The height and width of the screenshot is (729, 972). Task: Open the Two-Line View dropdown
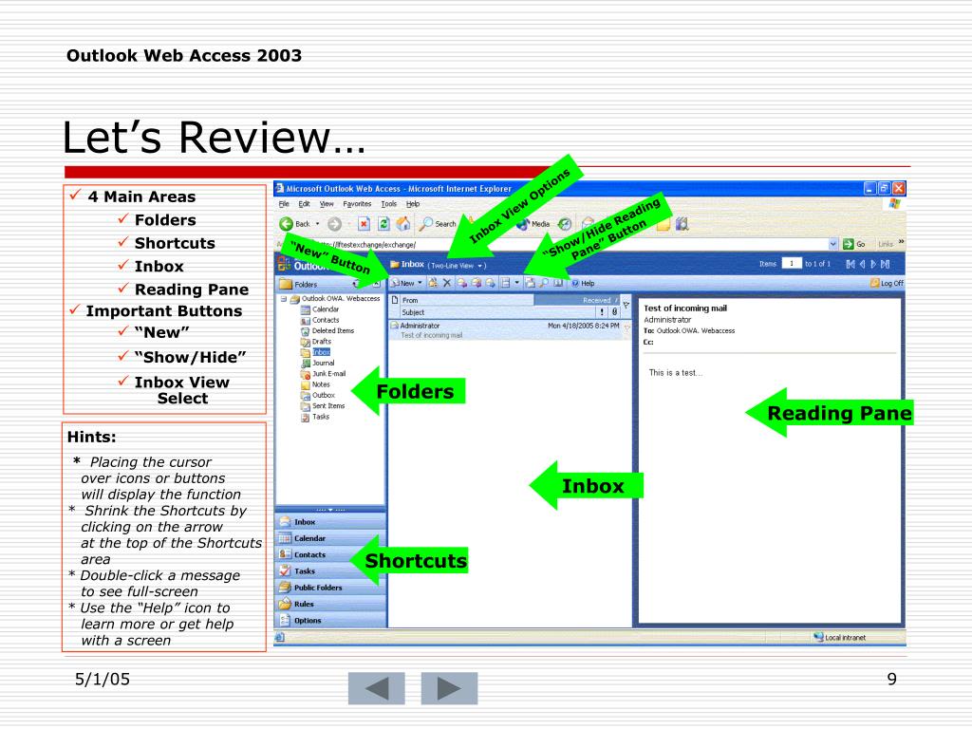point(458,266)
